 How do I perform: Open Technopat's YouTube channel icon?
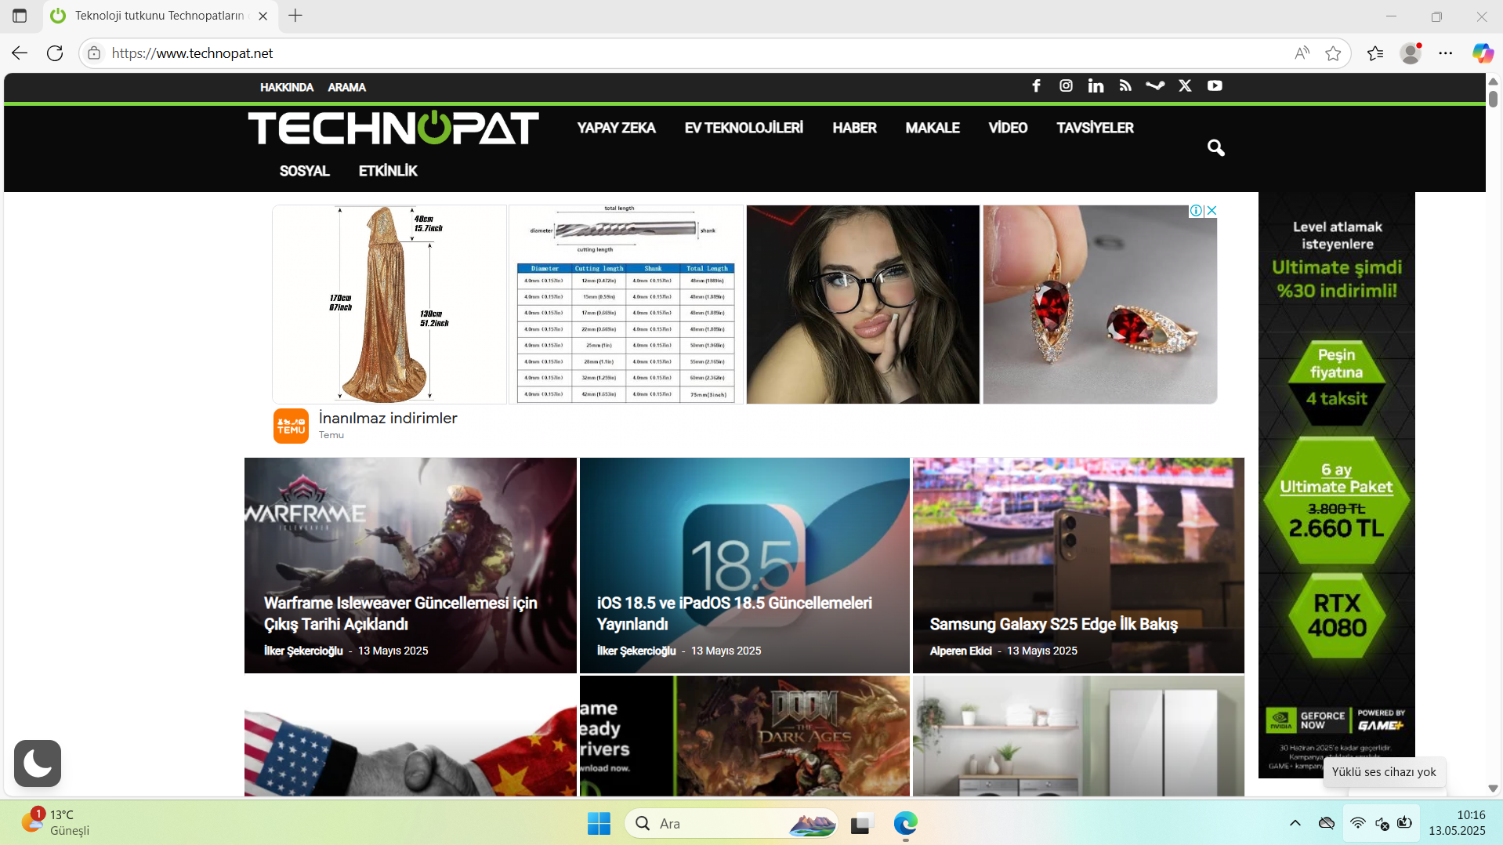pos(1215,86)
